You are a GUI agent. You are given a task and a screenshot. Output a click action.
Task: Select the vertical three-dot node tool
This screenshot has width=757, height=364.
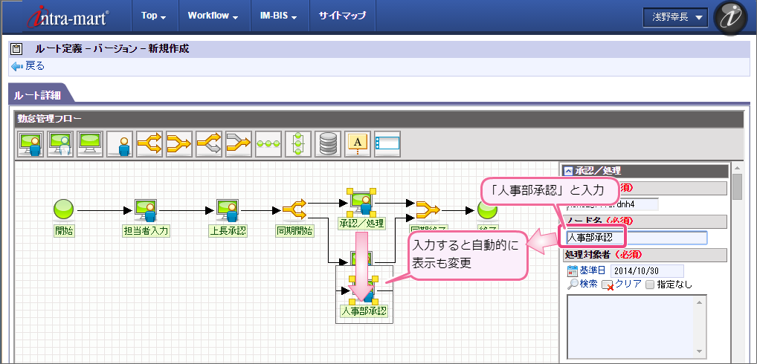tap(298, 143)
